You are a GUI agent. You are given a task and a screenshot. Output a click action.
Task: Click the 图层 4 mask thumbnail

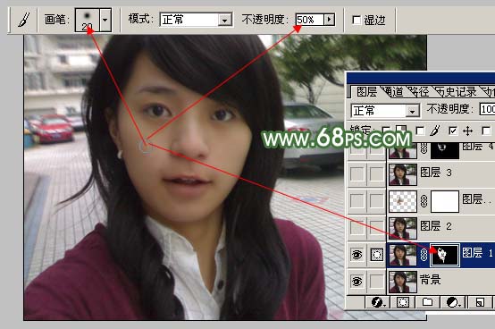[x=445, y=150]
